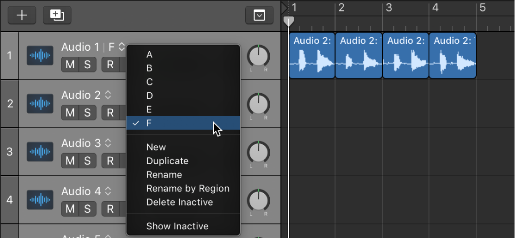The height and width of the screenshot is (238, 515).
Task: Click the Audio 4 pan knob
Action: click(259, 201)
